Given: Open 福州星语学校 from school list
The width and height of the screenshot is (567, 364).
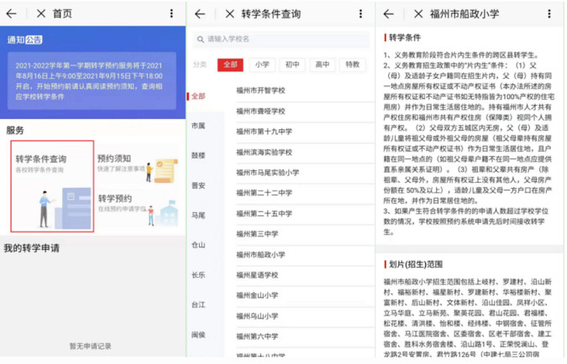Looking at the screenshot, I should (305, 275).
